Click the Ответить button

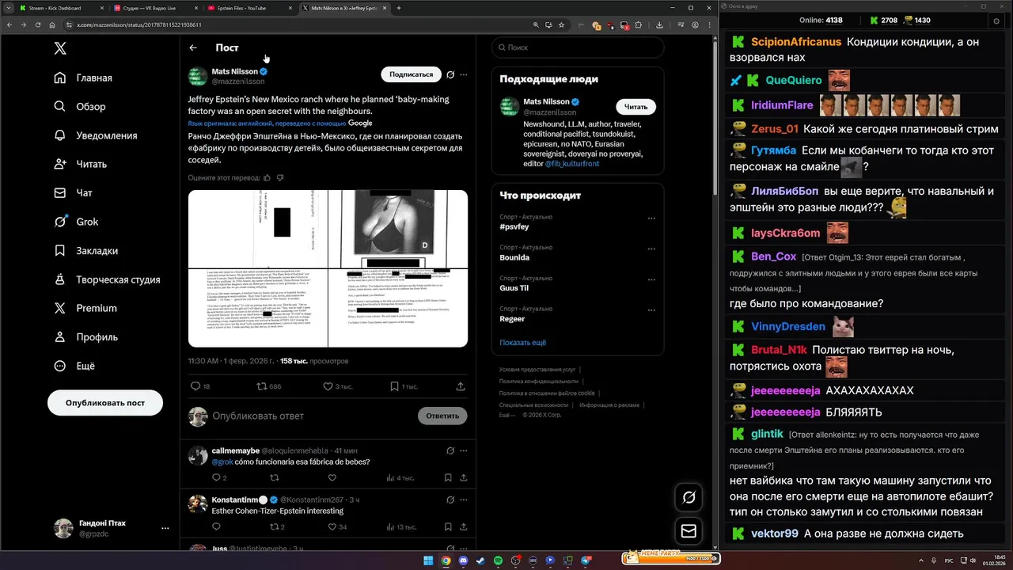(442, 416)
